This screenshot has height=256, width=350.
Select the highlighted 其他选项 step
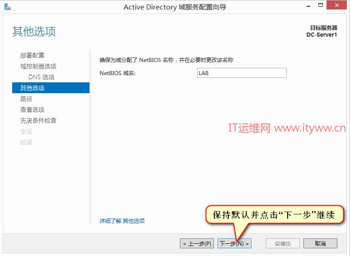[x=51, y=88]
